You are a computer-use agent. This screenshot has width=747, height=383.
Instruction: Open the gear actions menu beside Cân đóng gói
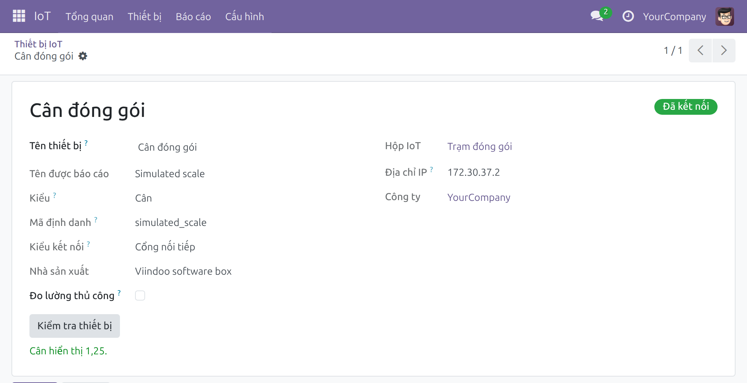[x=83, y=56]
